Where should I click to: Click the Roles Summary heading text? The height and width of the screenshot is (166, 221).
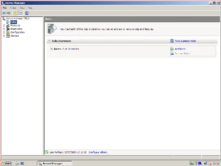click(x=61, y=41)
